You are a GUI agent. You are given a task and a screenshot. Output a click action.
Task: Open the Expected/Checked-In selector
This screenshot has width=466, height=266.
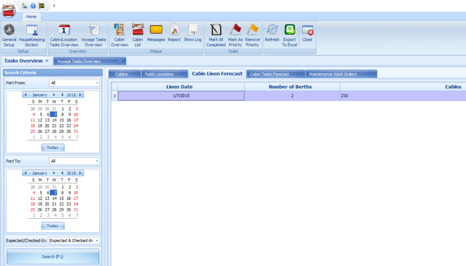coord(97,240)
